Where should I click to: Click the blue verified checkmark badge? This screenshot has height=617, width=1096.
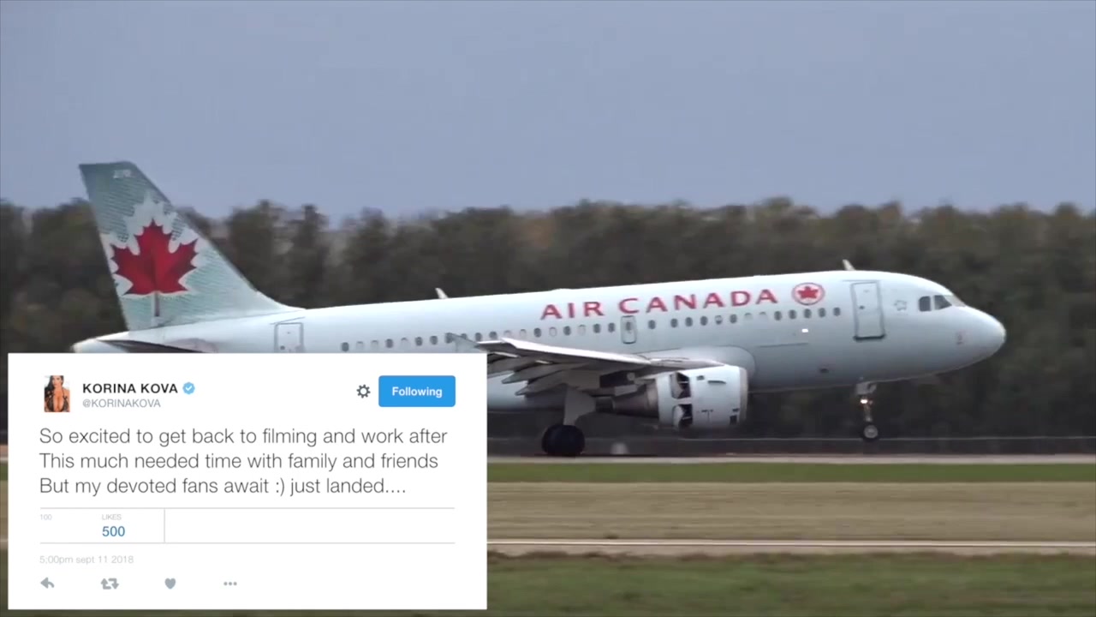188,388
